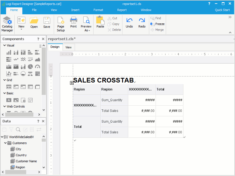The width and height of the screenshot is (235, 176).
Task: Open Page Setup dialog
Action: [61, 24]
